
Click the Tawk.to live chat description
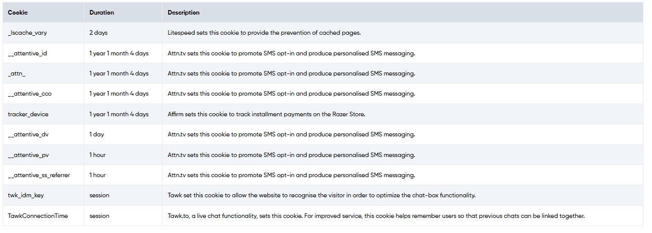tap(376, 216)
